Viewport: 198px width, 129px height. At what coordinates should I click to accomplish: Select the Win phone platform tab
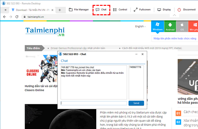(x=193, y=27)
